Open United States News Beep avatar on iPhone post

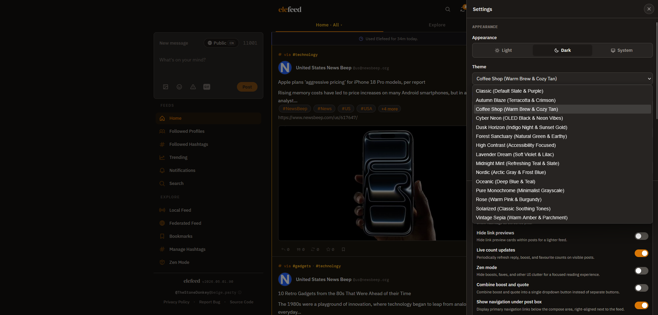(285, 68)
